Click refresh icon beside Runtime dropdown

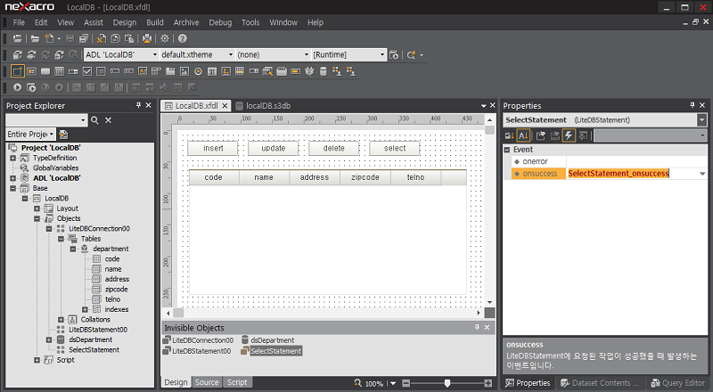click(412, 55)
